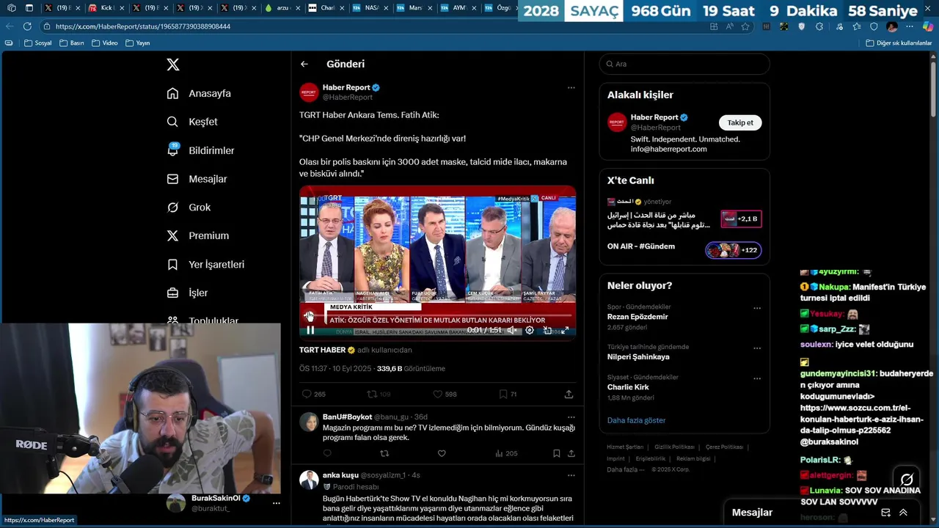Reload the page in browser
This screenshot has height=528, width=939.
tap(27, 26)
